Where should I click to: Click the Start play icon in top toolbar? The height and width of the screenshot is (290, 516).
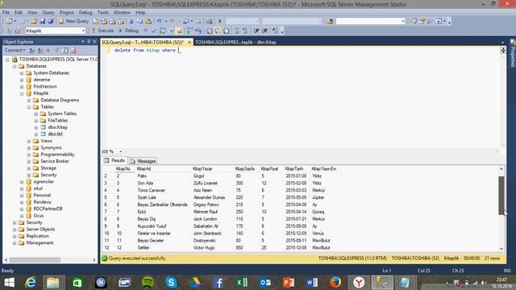220,22
